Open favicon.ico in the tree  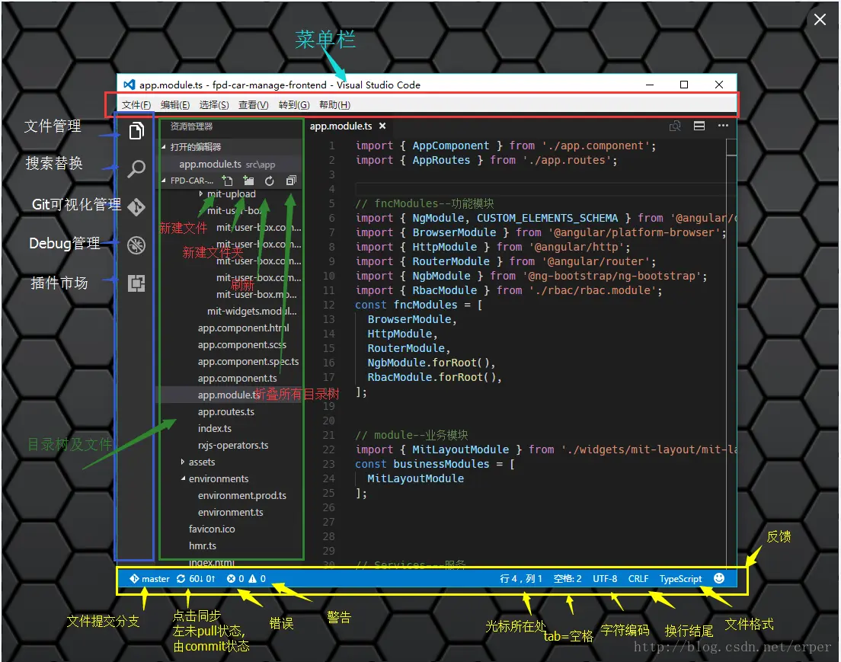click(212, 529)
